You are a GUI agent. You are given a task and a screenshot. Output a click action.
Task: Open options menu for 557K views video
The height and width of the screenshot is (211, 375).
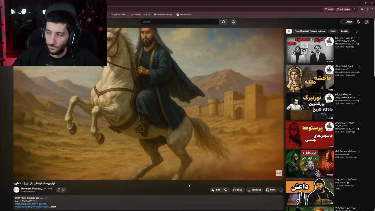(359, 123)
